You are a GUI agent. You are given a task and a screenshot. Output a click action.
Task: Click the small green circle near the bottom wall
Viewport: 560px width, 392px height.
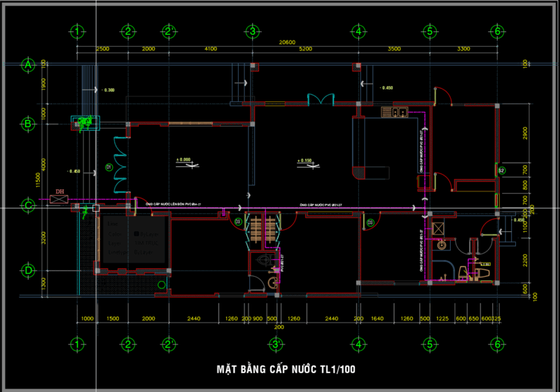tap(162, 284)
